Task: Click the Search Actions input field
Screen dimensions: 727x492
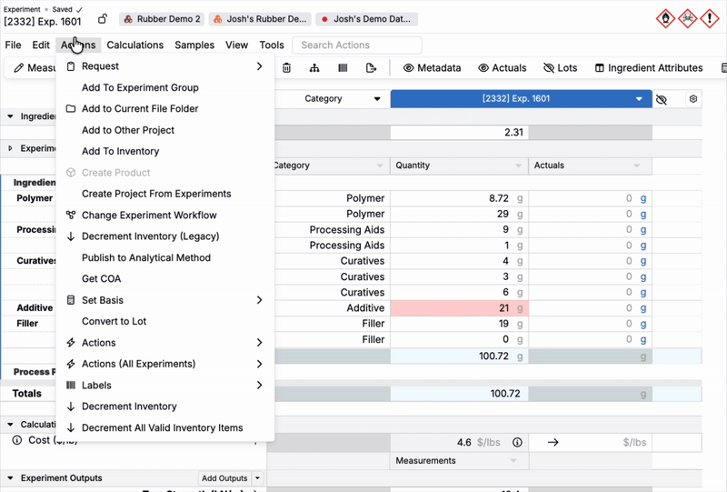Action: tap(356, 45)
